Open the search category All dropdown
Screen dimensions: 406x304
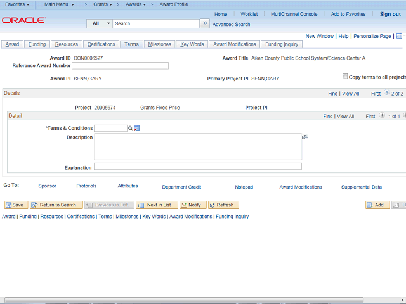pyautogui.click(x=100, y=23)
